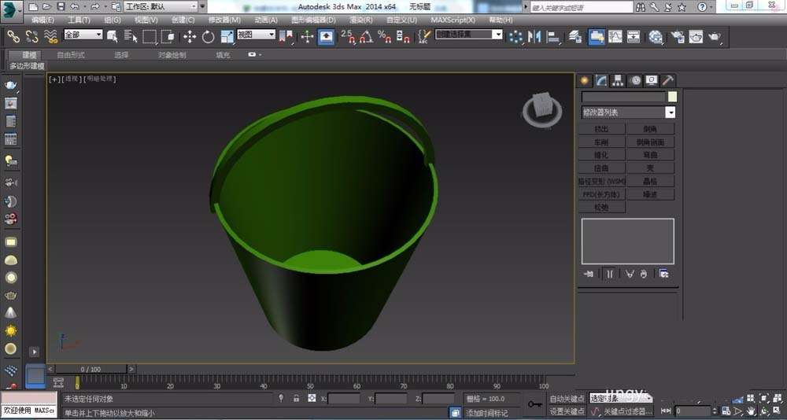Click the object color swatch
The width and height of the screenshot is (787, 420).
coord(671,97)
